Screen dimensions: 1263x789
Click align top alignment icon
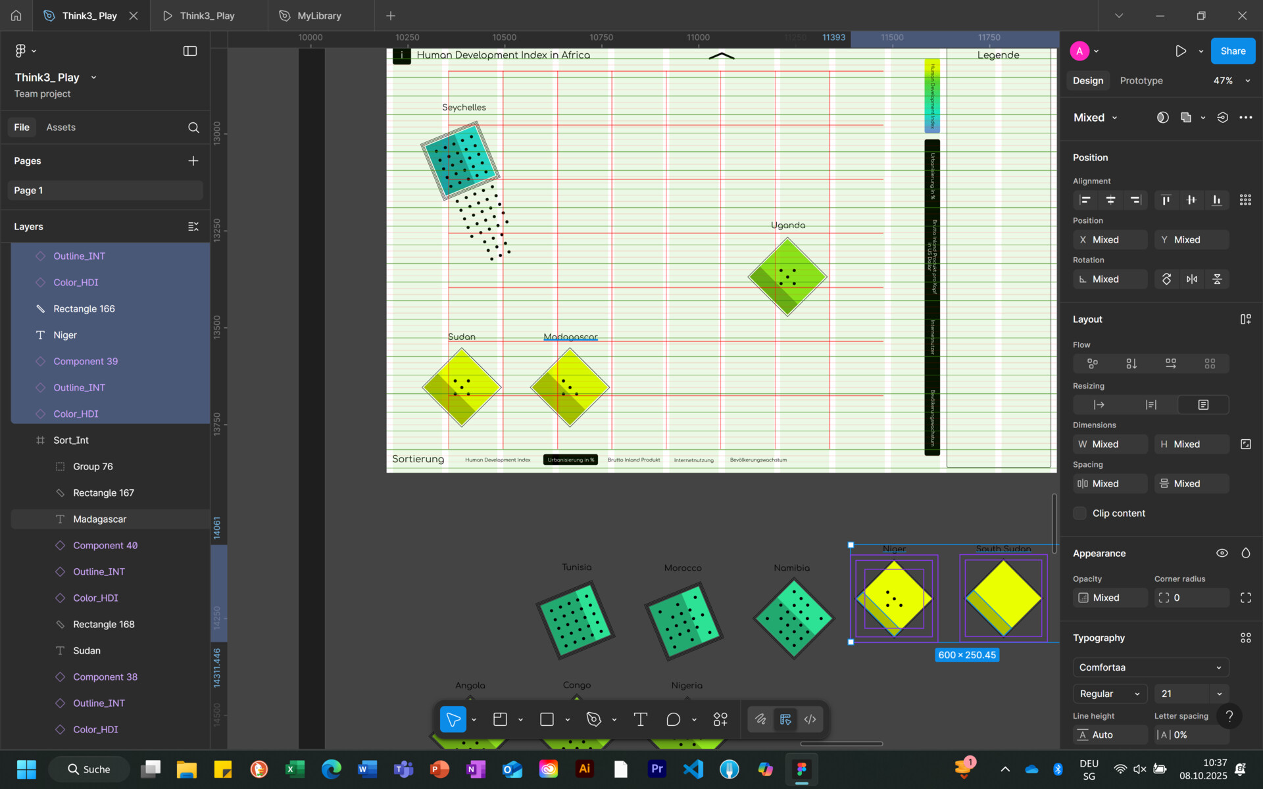click(x=1166, y=200)
